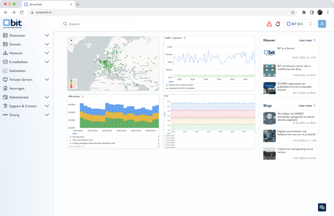
Task: Bookmark the page with the star icon
Action: click(293, 12)
